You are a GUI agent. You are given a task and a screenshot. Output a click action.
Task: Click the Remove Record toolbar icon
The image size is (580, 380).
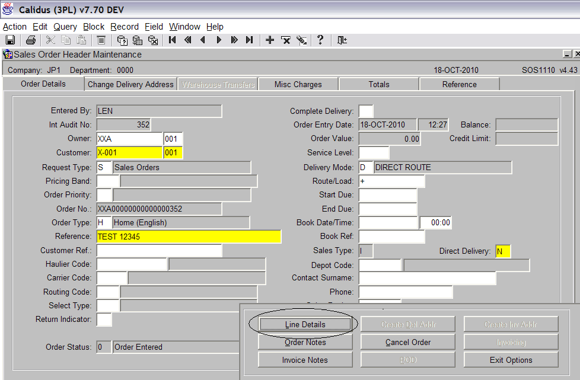[x=286, y=40]
